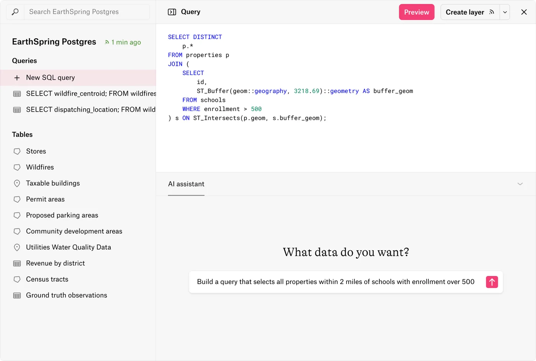
Task: Click the plus icon for New SQL query
Action: (17, 78)
